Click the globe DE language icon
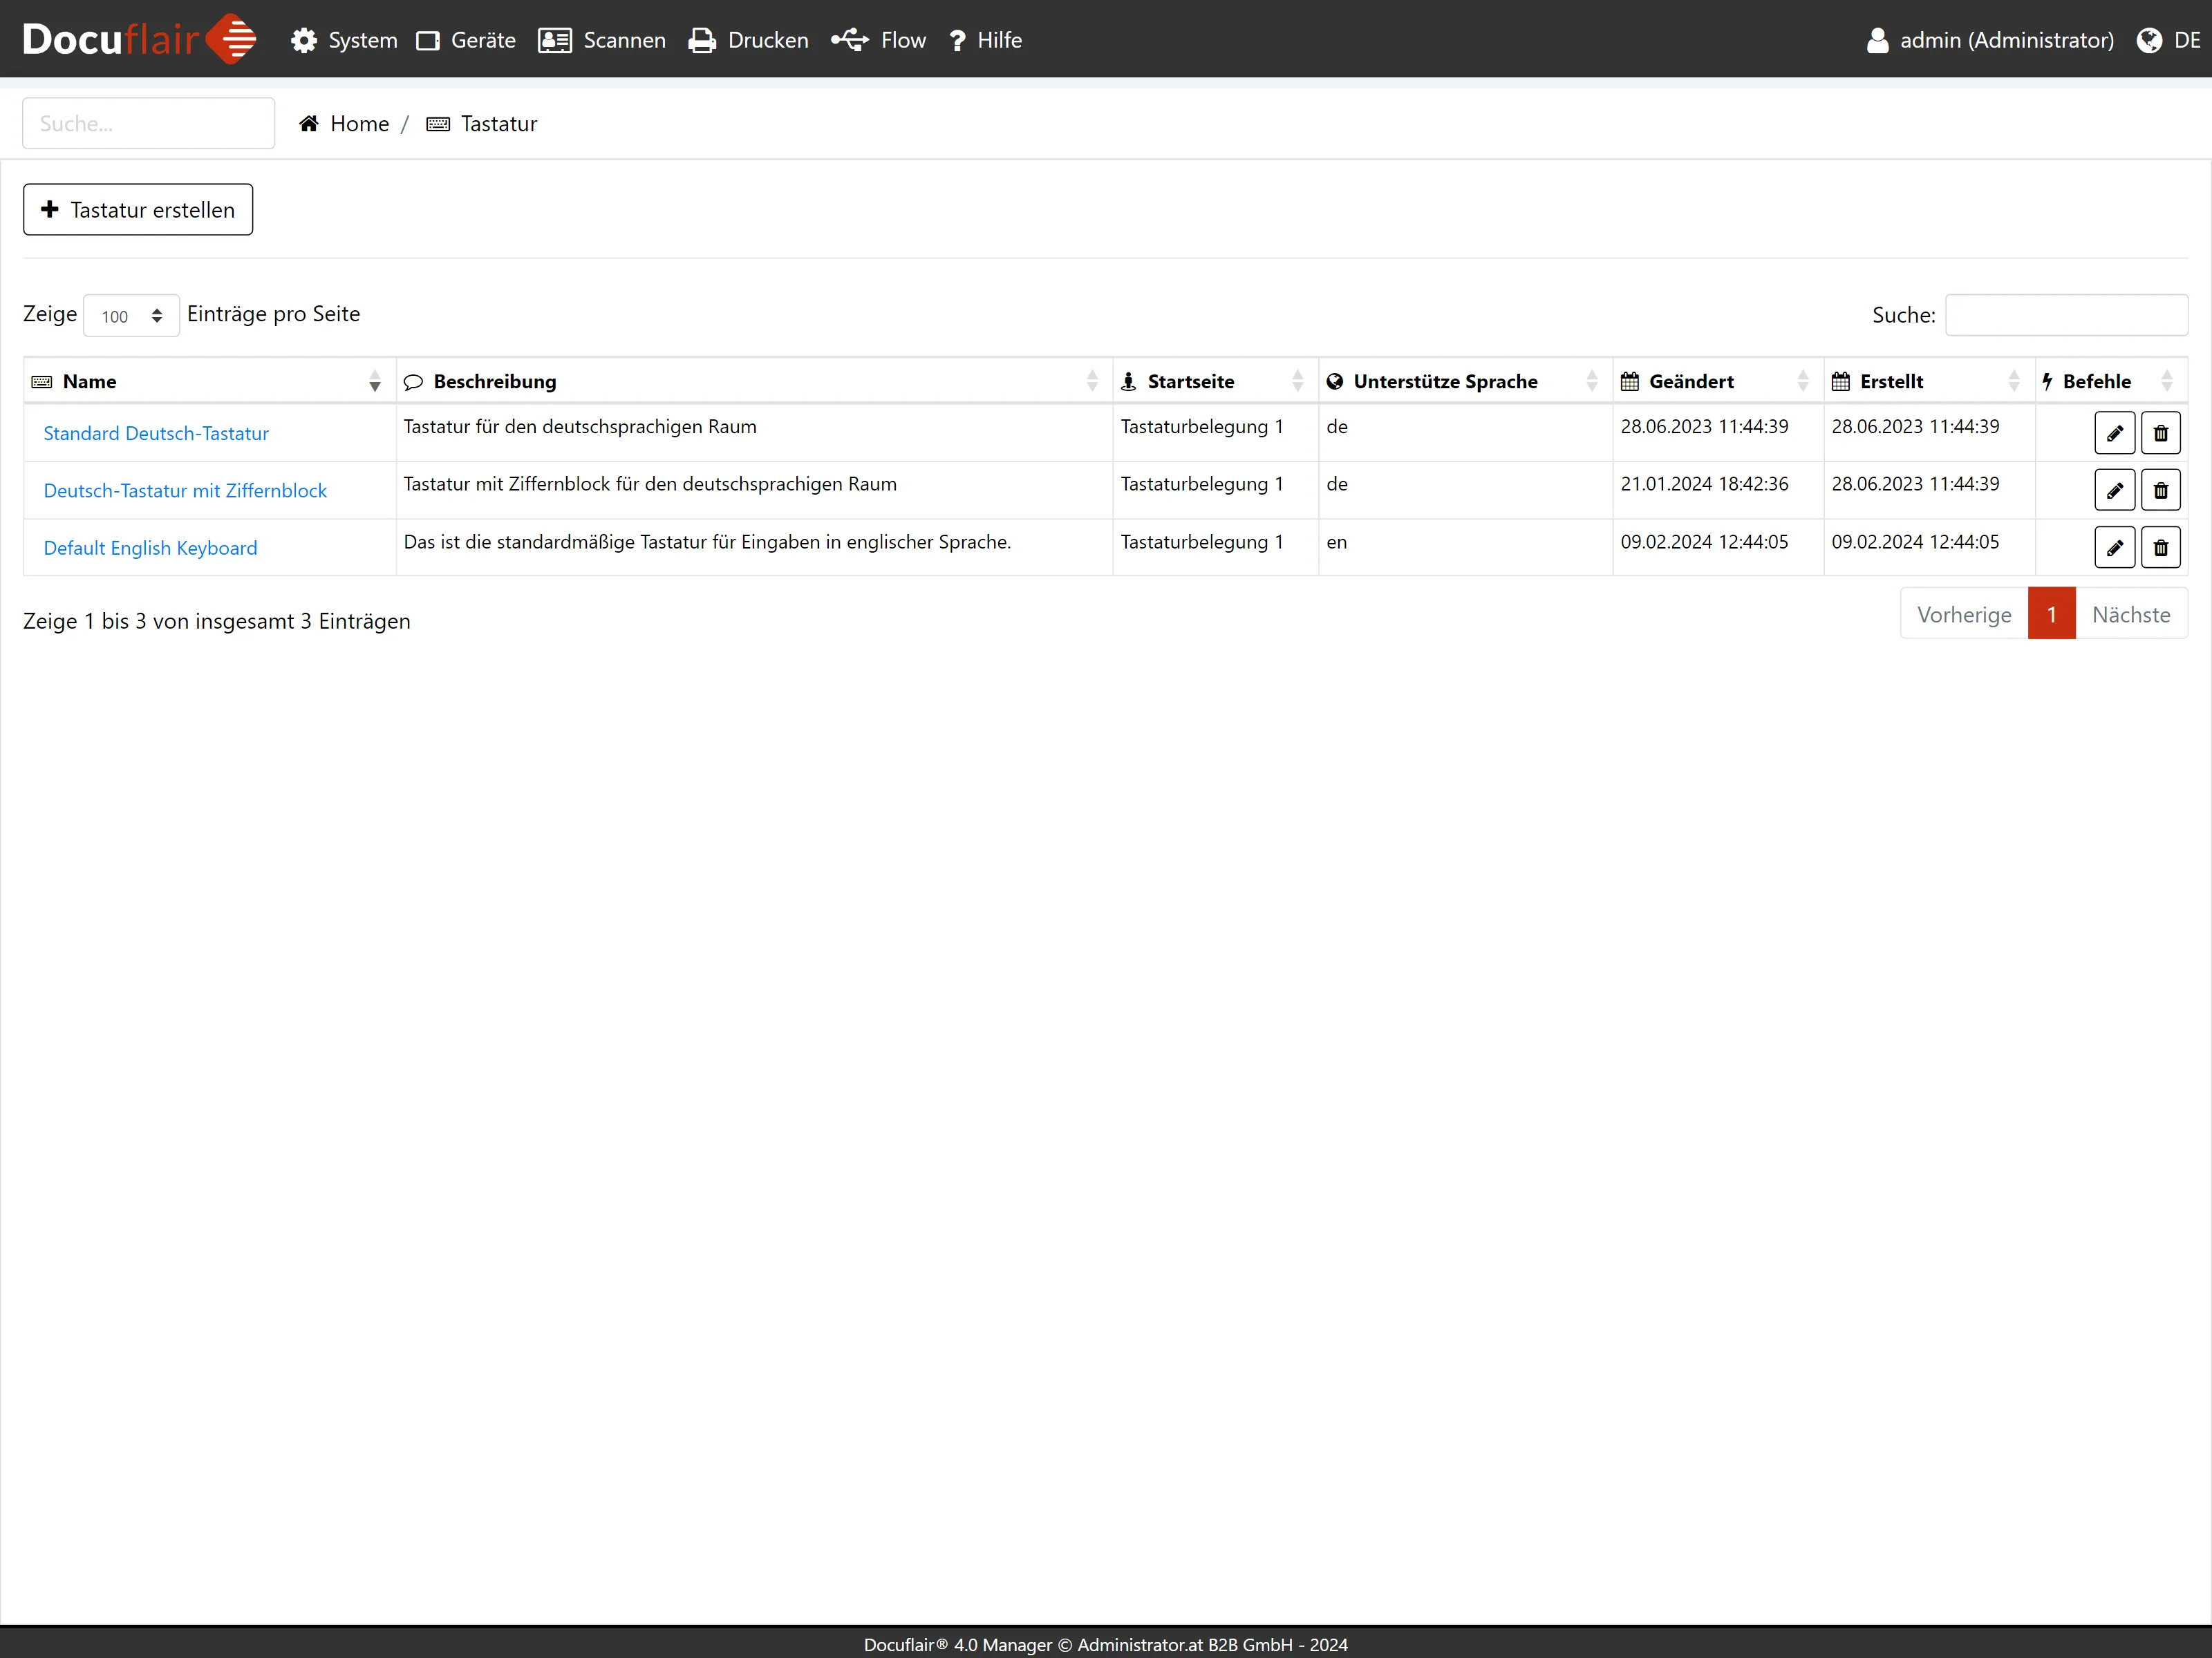 tap(2149, 40)
